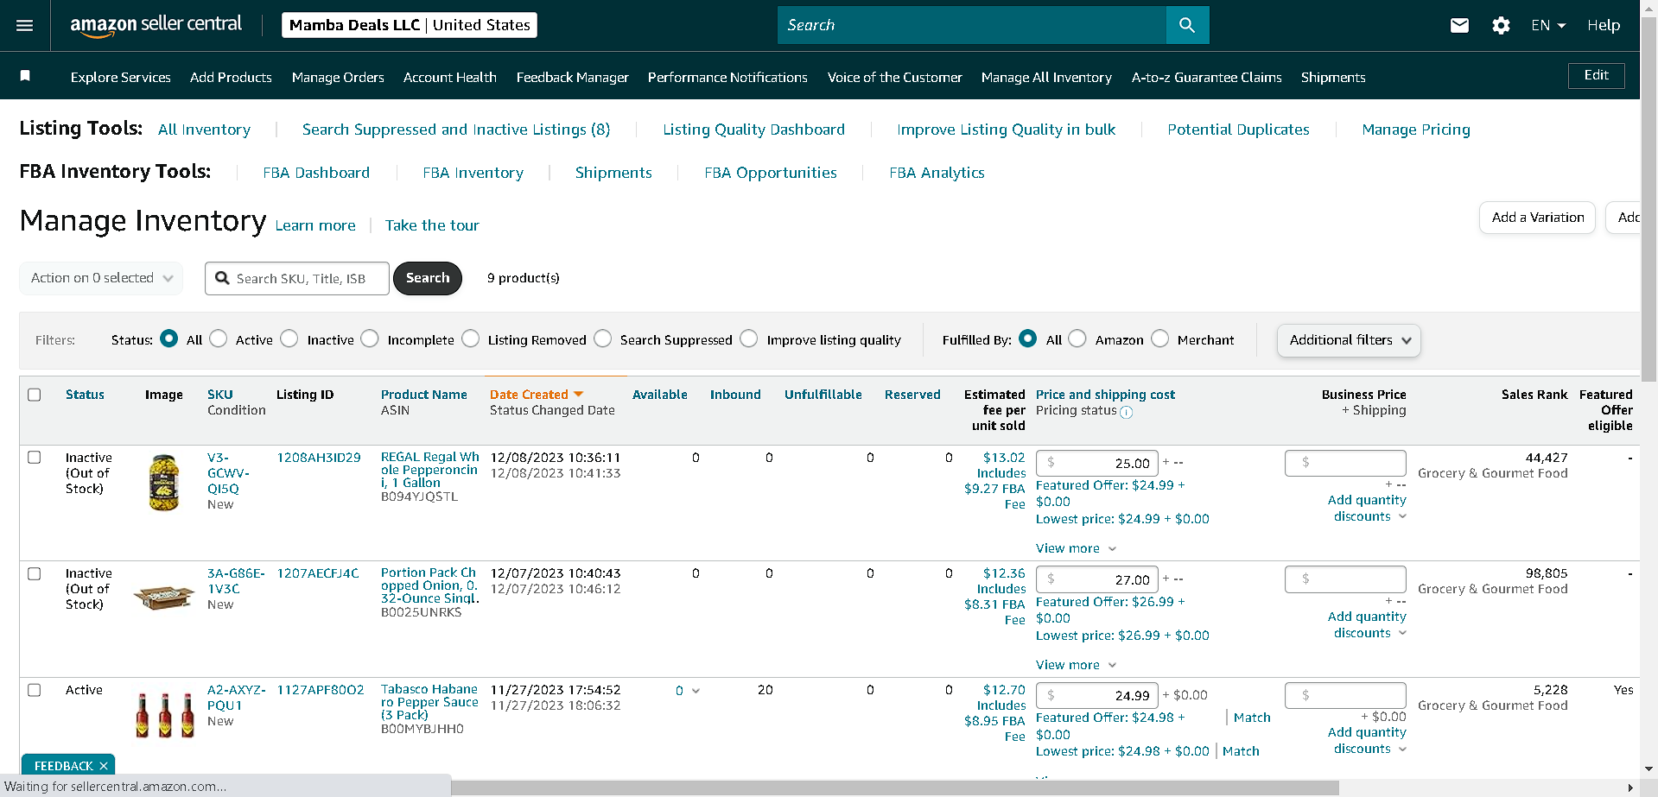Click the horizontal page scrollbar
Viewport: 1658px width, 797px height.
[895, 788]
